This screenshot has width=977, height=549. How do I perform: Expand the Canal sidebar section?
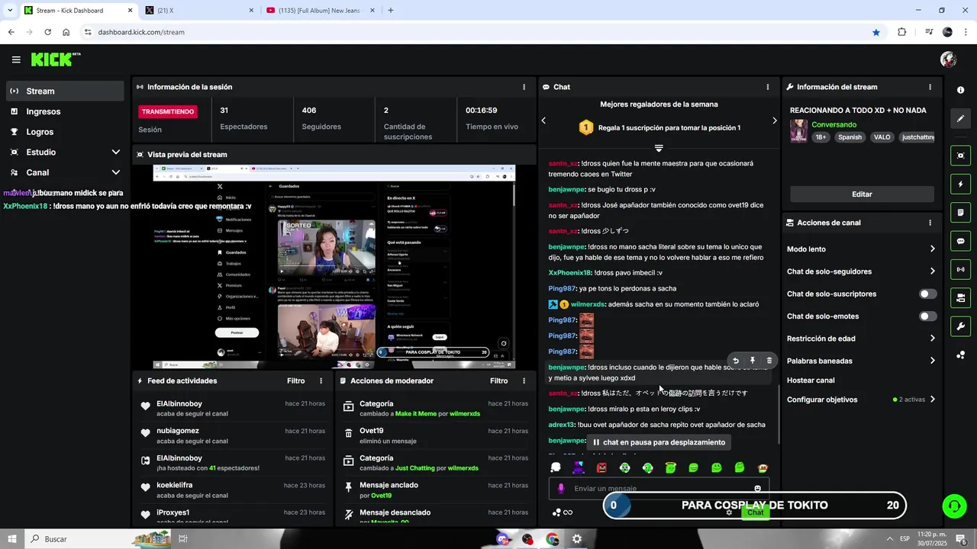point(115,172)
